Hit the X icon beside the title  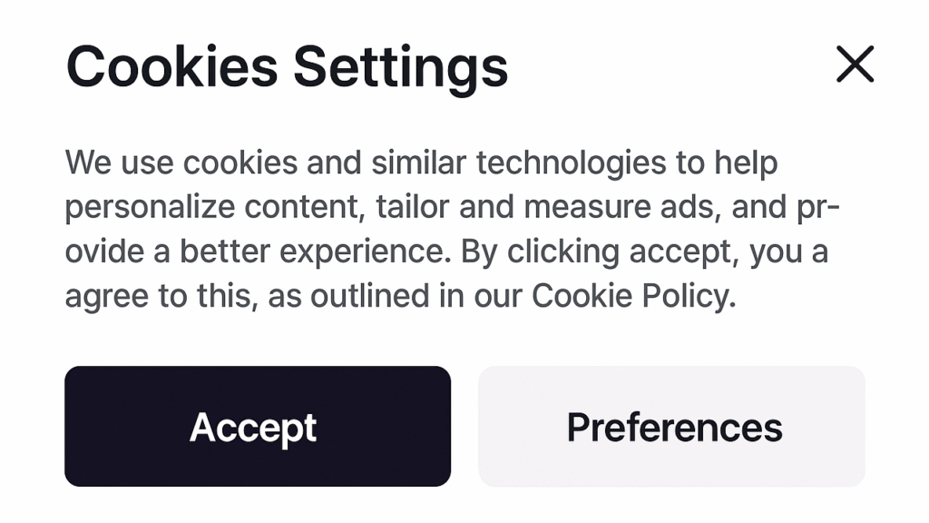point(855,65)
